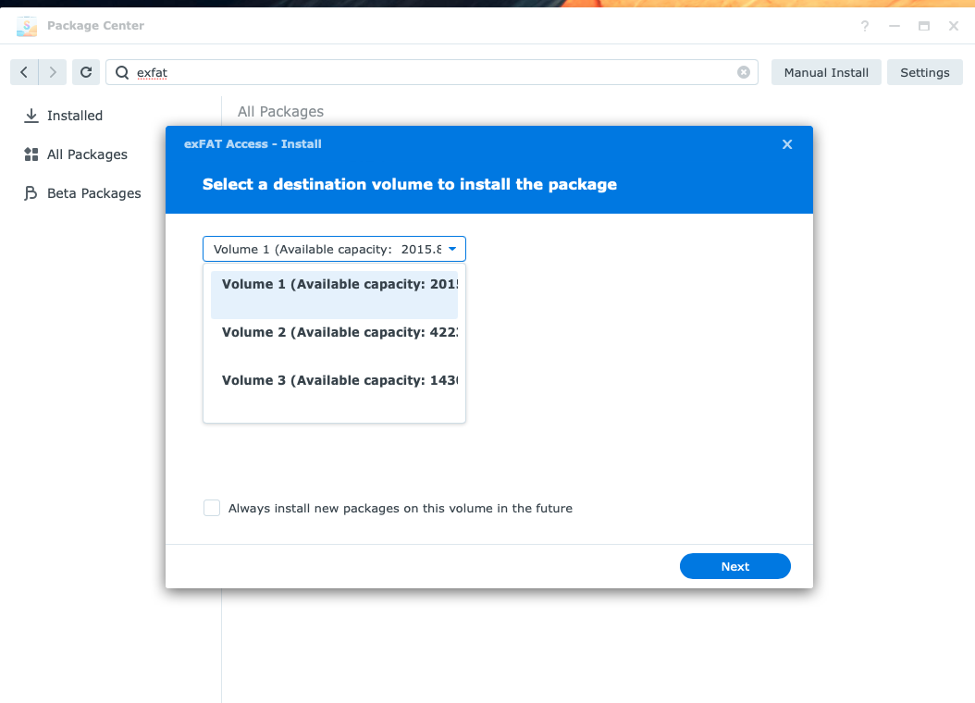Screen dimensions: 975x703
Task: Clear the exfat search text
Action: [x=743, y=72]
